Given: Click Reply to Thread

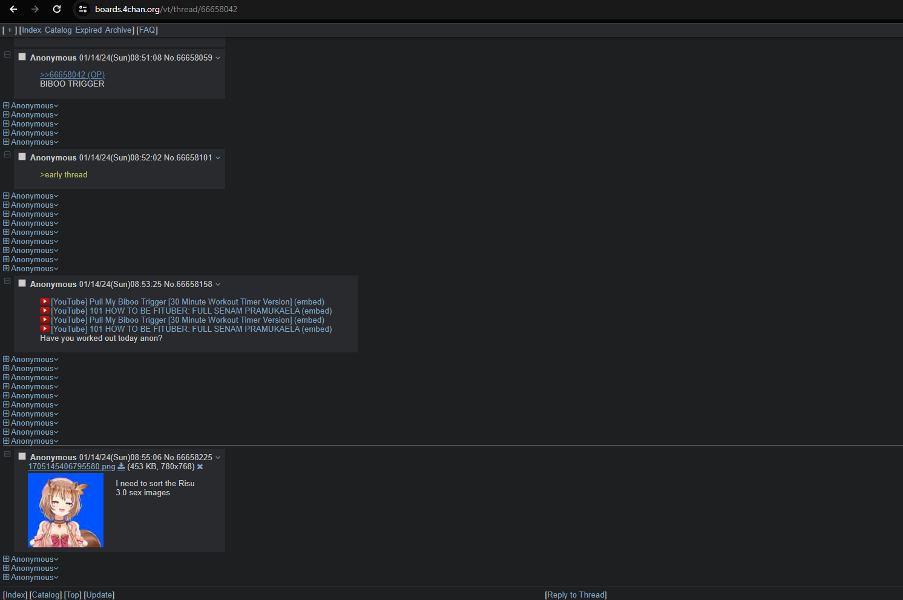Looking at the screenshot, I should click(x=576, y=595).
